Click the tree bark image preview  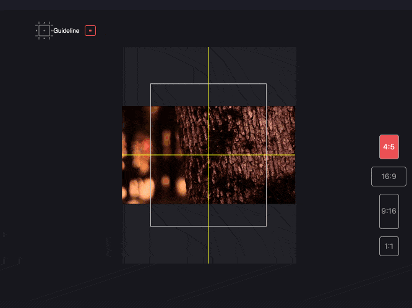pyautogui.click(x=208, y=155)
